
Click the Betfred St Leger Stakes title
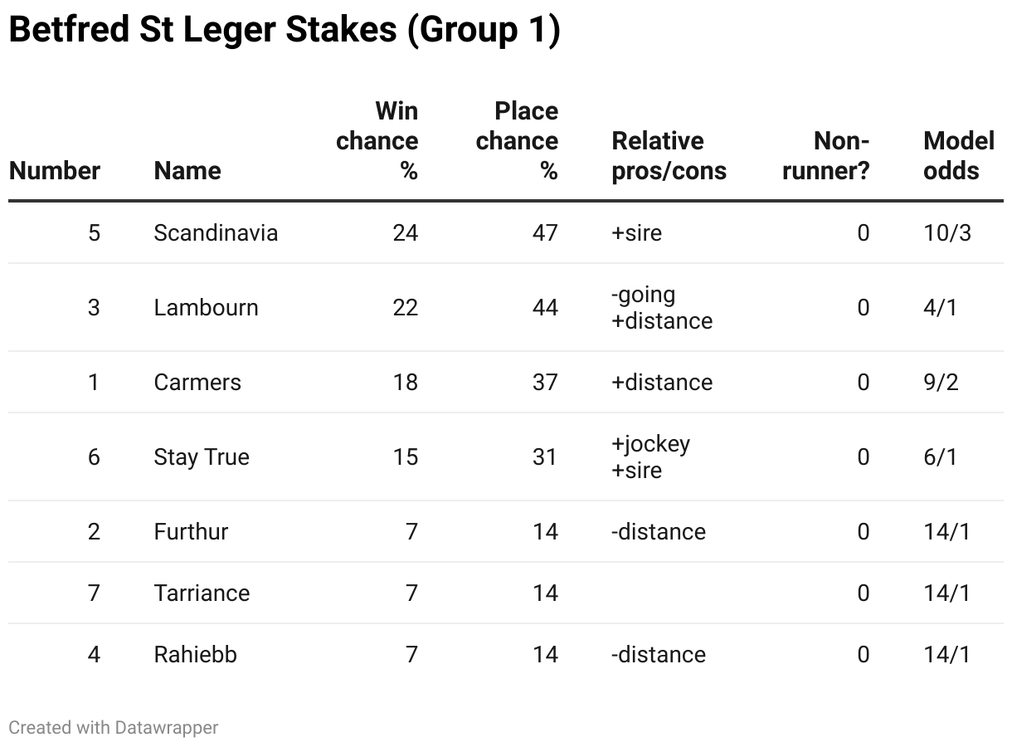coord(285,31)
